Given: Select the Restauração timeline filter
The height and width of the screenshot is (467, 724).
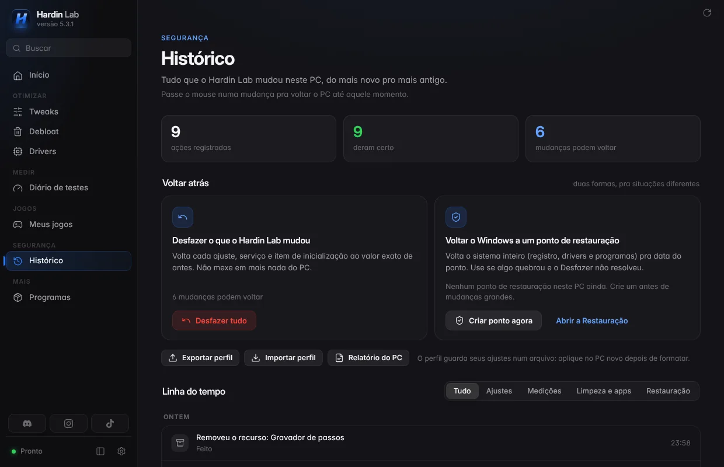Looking at the screenshot, I should coord(668,391).
